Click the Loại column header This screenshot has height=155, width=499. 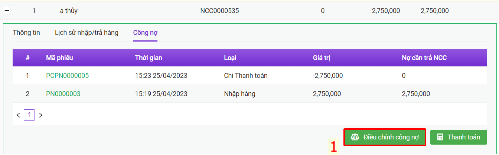point(230,58)
